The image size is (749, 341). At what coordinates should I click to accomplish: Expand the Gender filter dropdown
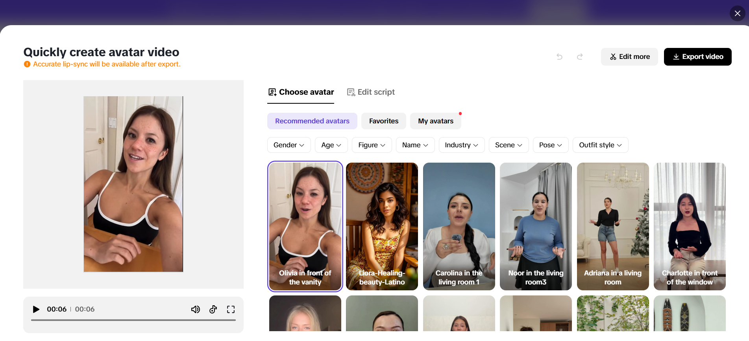click(x=289, y=145)
